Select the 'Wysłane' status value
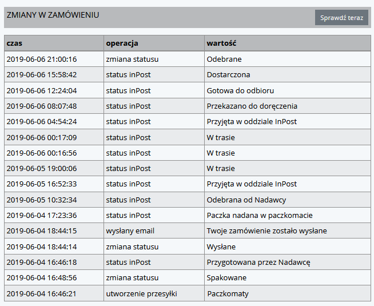 coord(221,247)
